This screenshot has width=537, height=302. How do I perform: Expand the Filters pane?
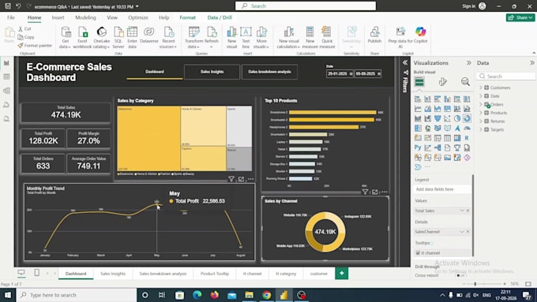click(405, 62)
